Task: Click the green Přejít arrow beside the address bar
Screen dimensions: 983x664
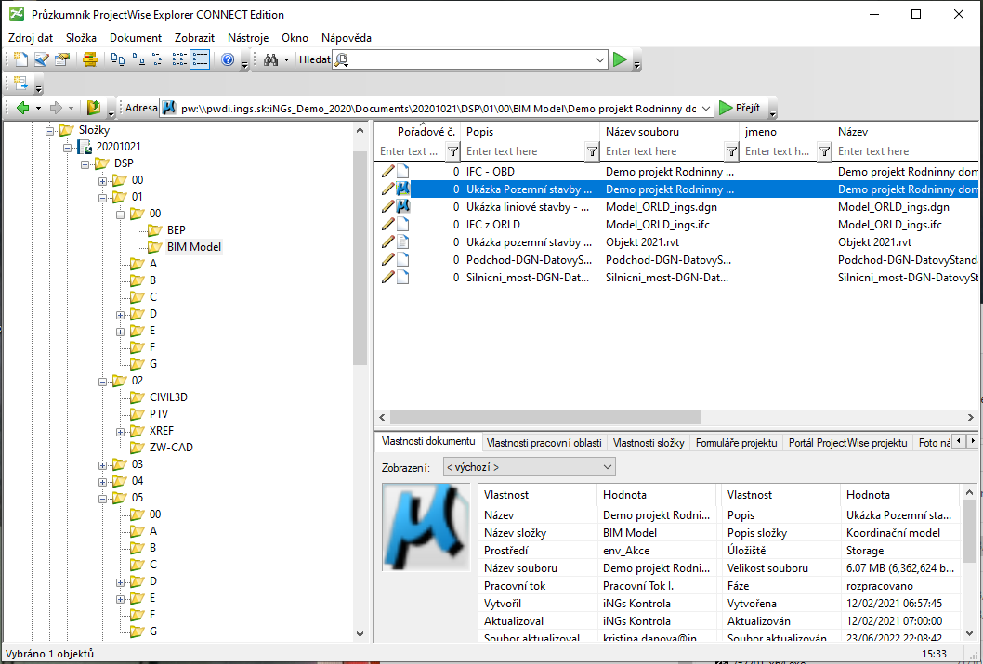Action: coord(729,107)
